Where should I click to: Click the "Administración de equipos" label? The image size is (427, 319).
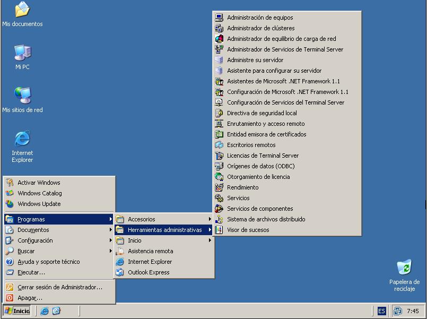260,18
